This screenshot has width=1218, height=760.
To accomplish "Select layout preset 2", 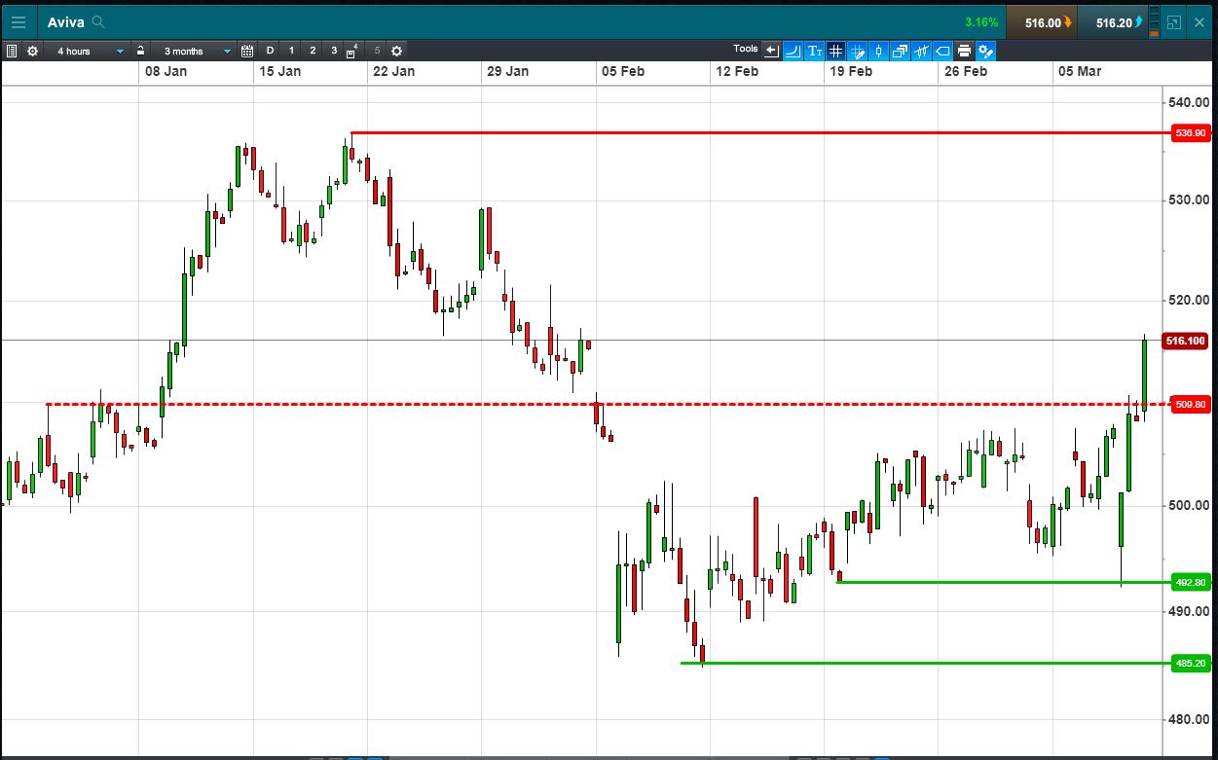I will 313,51.
